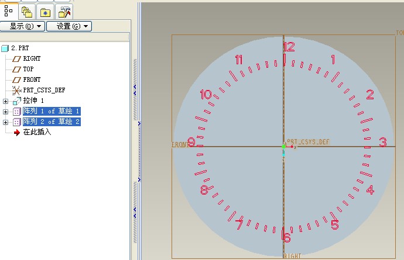Click the RIGHT datum plane icon
Image resolution: width=404 pixels, height=260 pixels.
(x=17, y=59)
